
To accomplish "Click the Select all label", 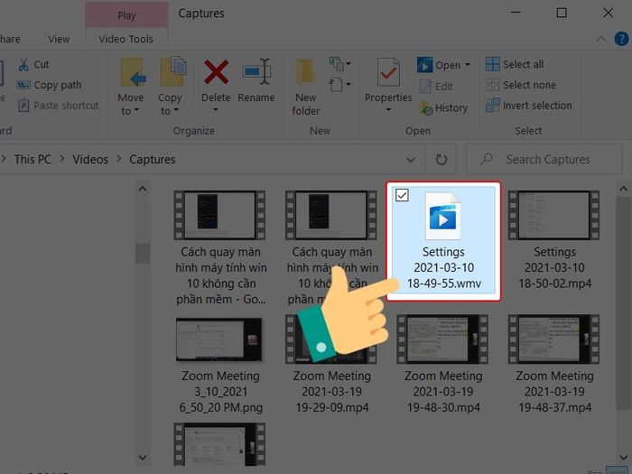I will click(x=523, y=64).
